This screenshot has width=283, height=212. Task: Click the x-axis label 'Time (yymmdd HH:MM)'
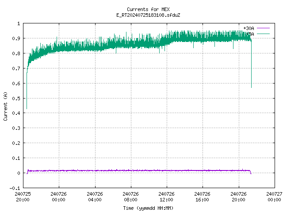[148, 208]
